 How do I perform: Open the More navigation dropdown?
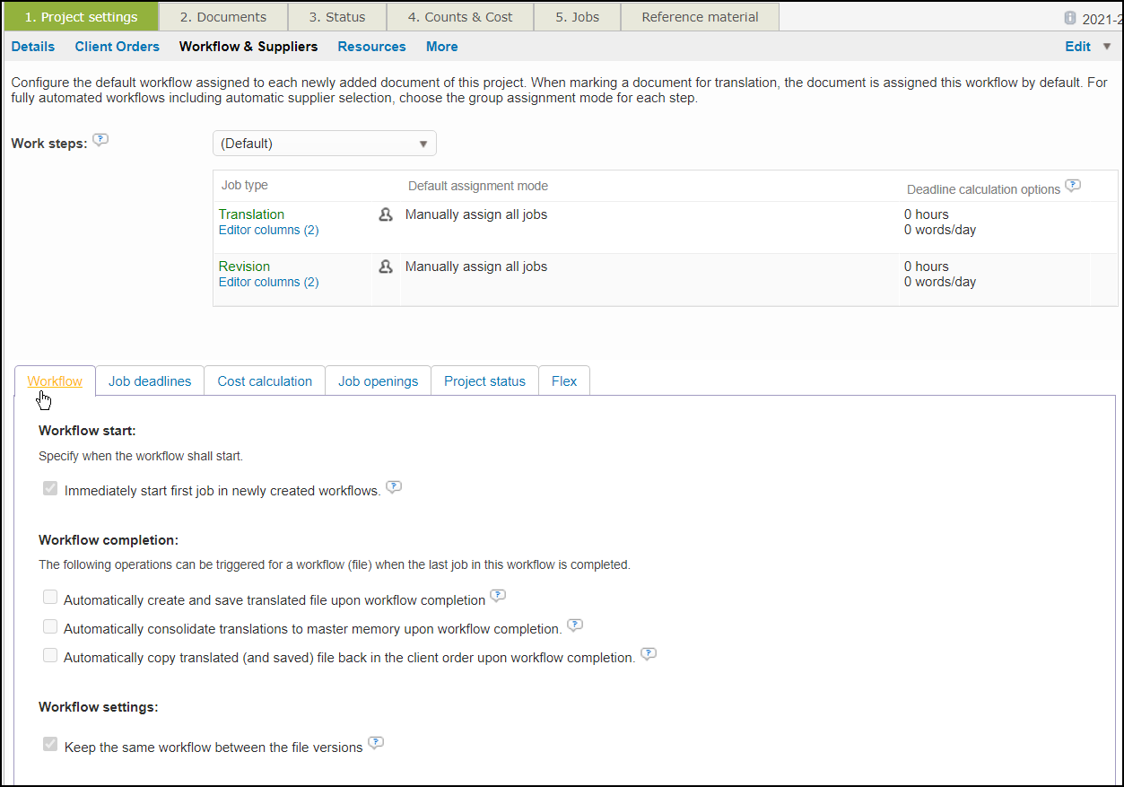[441, 46]
